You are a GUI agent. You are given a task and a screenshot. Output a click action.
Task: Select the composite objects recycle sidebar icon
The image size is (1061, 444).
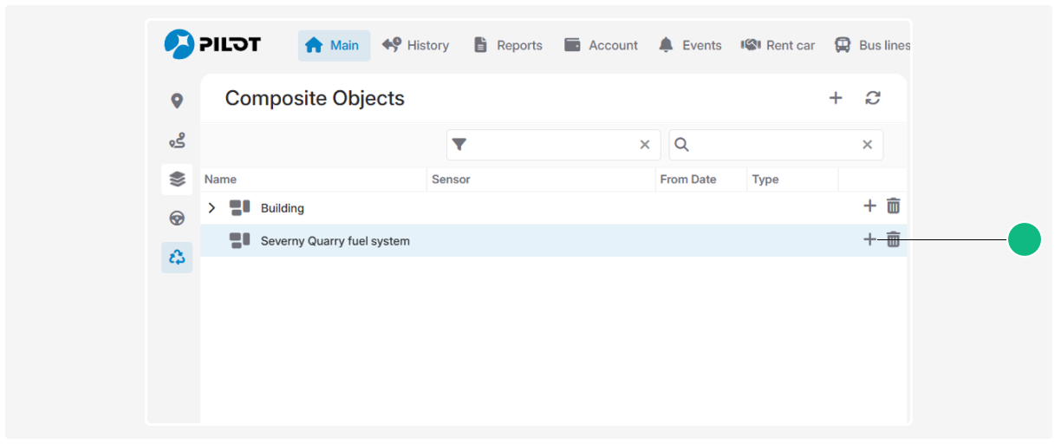(x=177, y=258)
